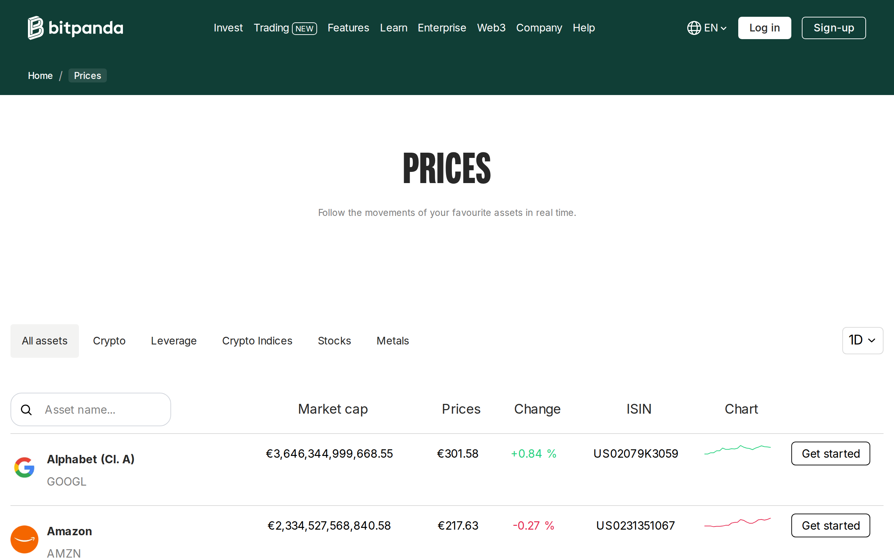Click the globe language icon

[694, 28]
